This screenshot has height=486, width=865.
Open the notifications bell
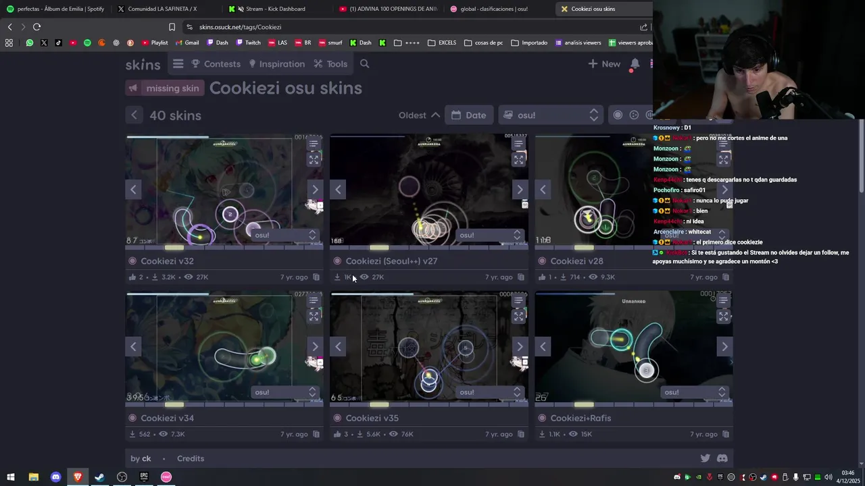(634, 64)
